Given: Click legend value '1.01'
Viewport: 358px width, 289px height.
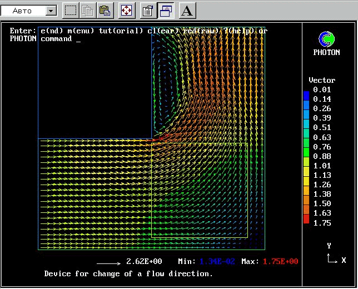Looking at the screenshot, I should (322, 166).
